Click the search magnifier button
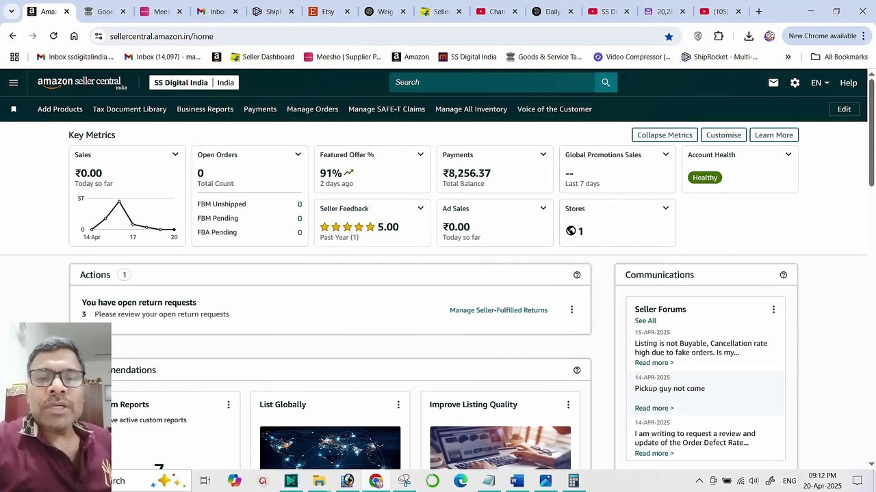876x492 pixels. coord(606,83)
